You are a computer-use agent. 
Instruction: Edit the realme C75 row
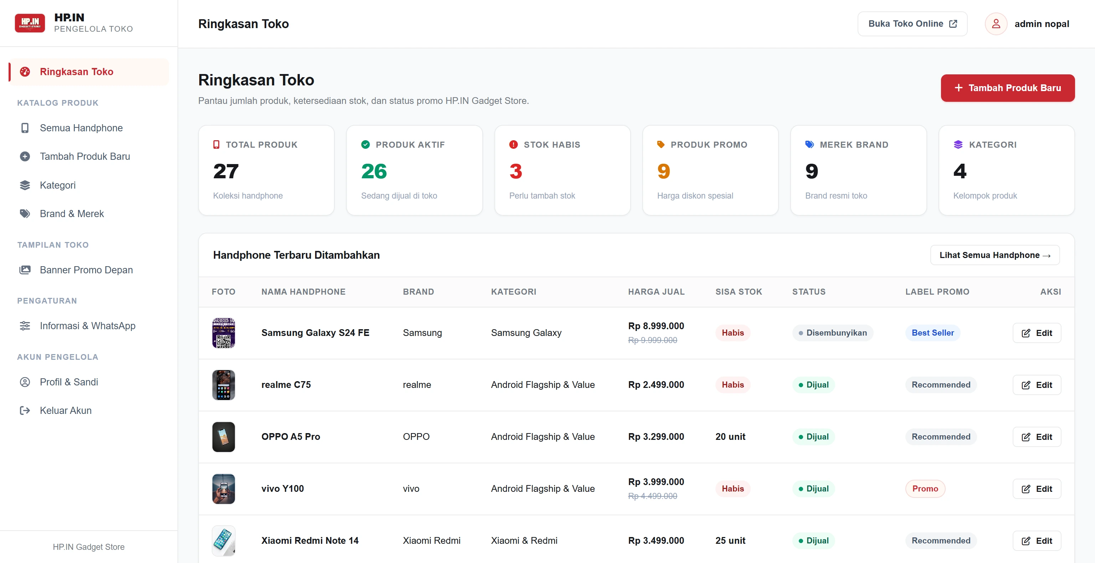(x=1037, y=385)
